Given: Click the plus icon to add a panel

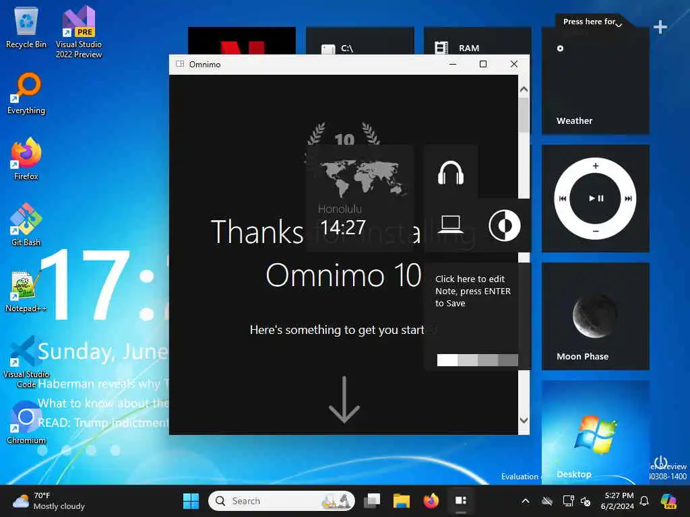Looking at the screenshot, I should [660, 27].
